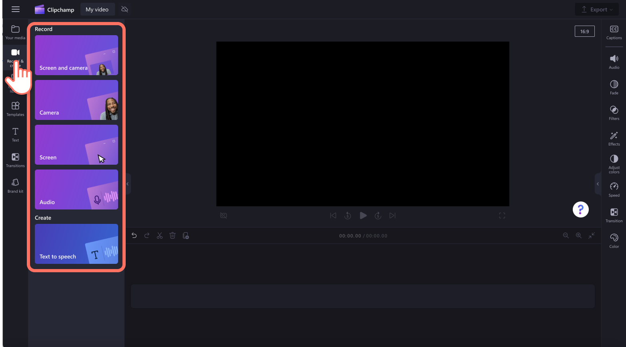This screenshot has width=626, height=347.
Task: Fit timeline to screen
Action: tap(592, 235)
